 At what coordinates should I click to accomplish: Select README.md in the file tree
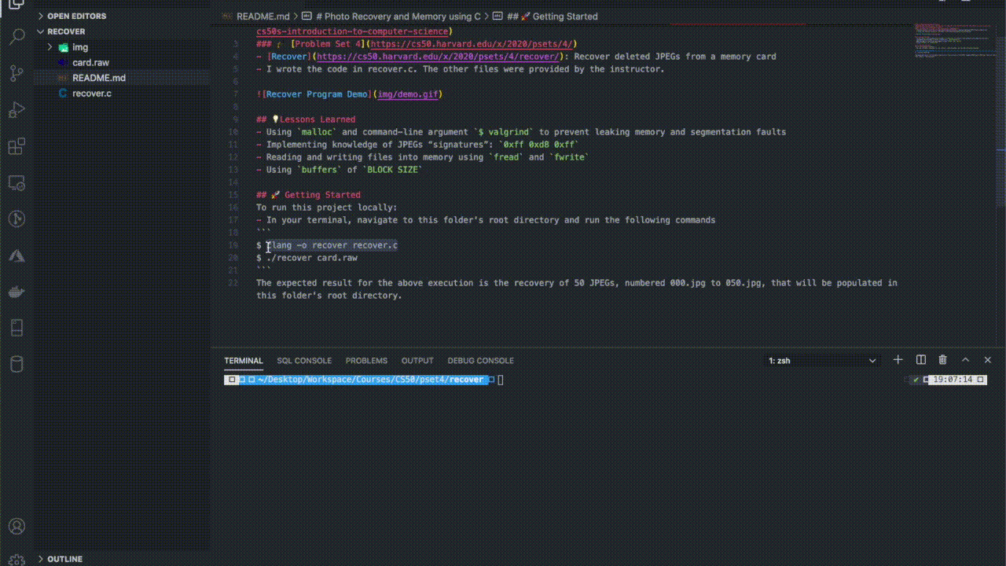[122, 78]
